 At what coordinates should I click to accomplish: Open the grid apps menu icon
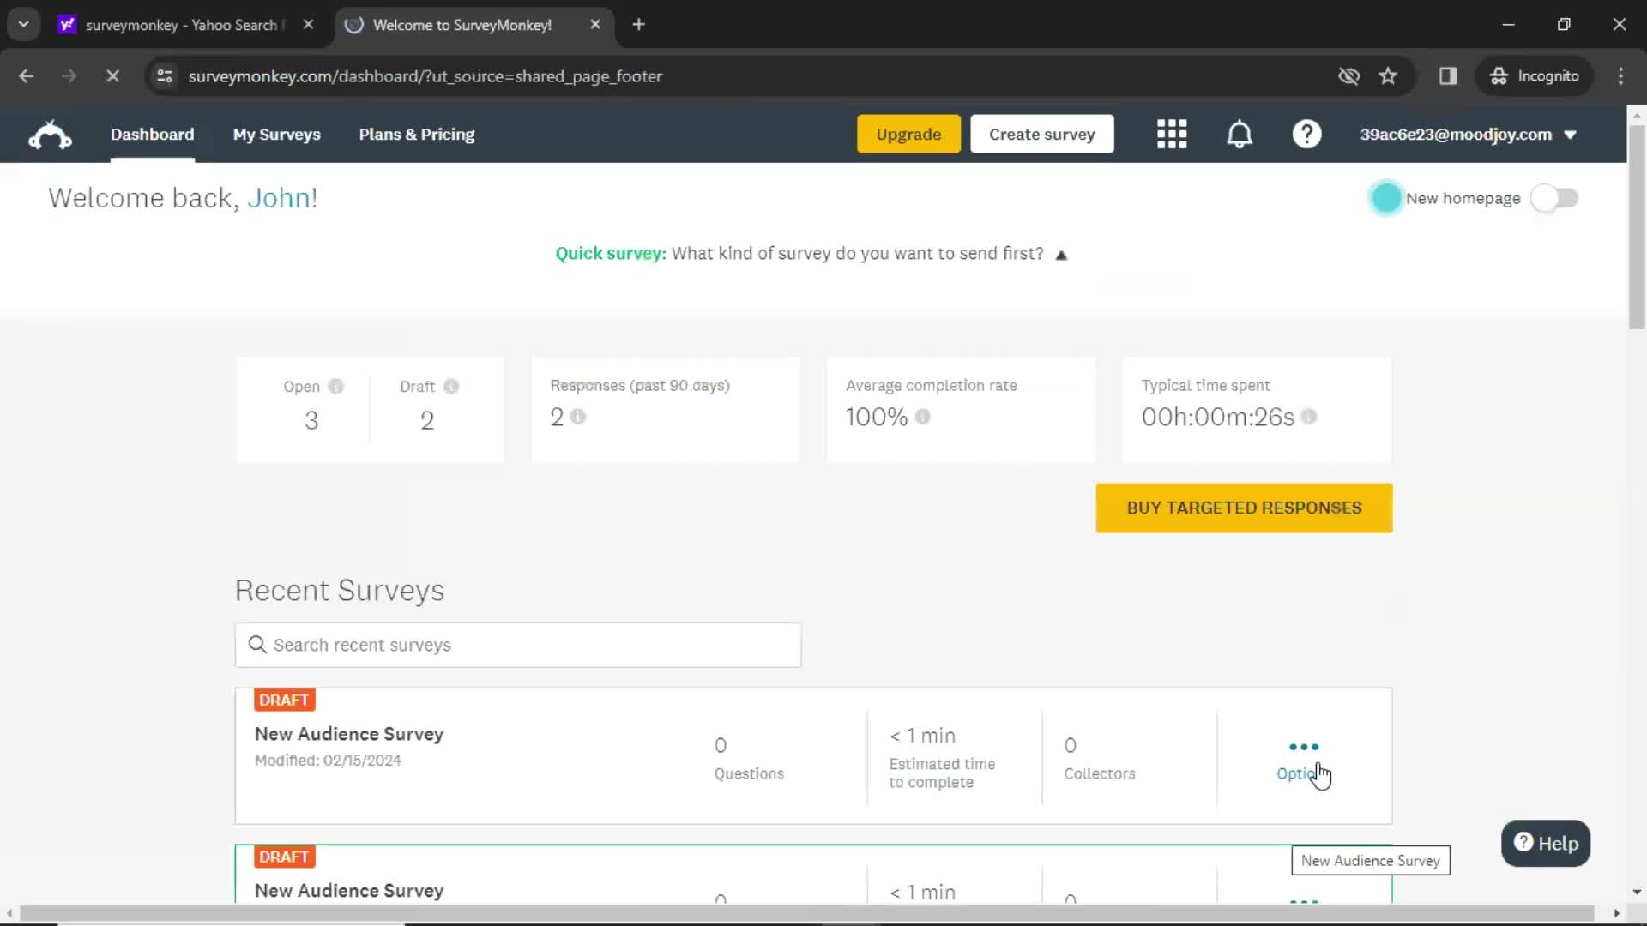click(1172, 135)
